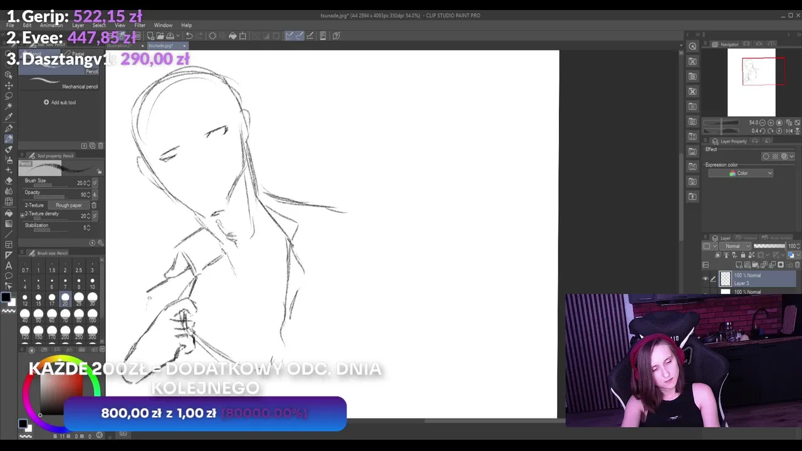Viewport: 802px width, 451px height.
Task: Select the Lasso selection tool
Action: 9,96
